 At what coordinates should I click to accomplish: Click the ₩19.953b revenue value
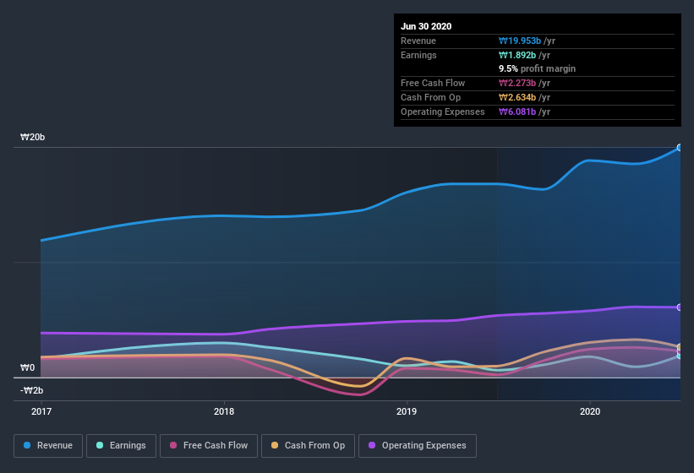[520, 41]
